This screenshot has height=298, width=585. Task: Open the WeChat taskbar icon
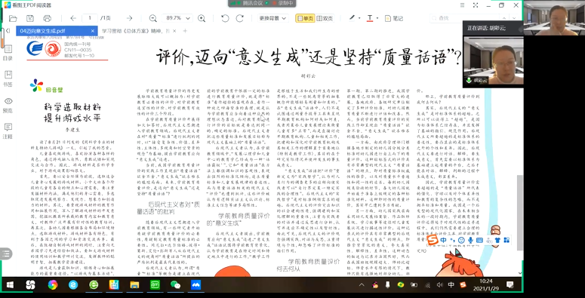(175, 285)
